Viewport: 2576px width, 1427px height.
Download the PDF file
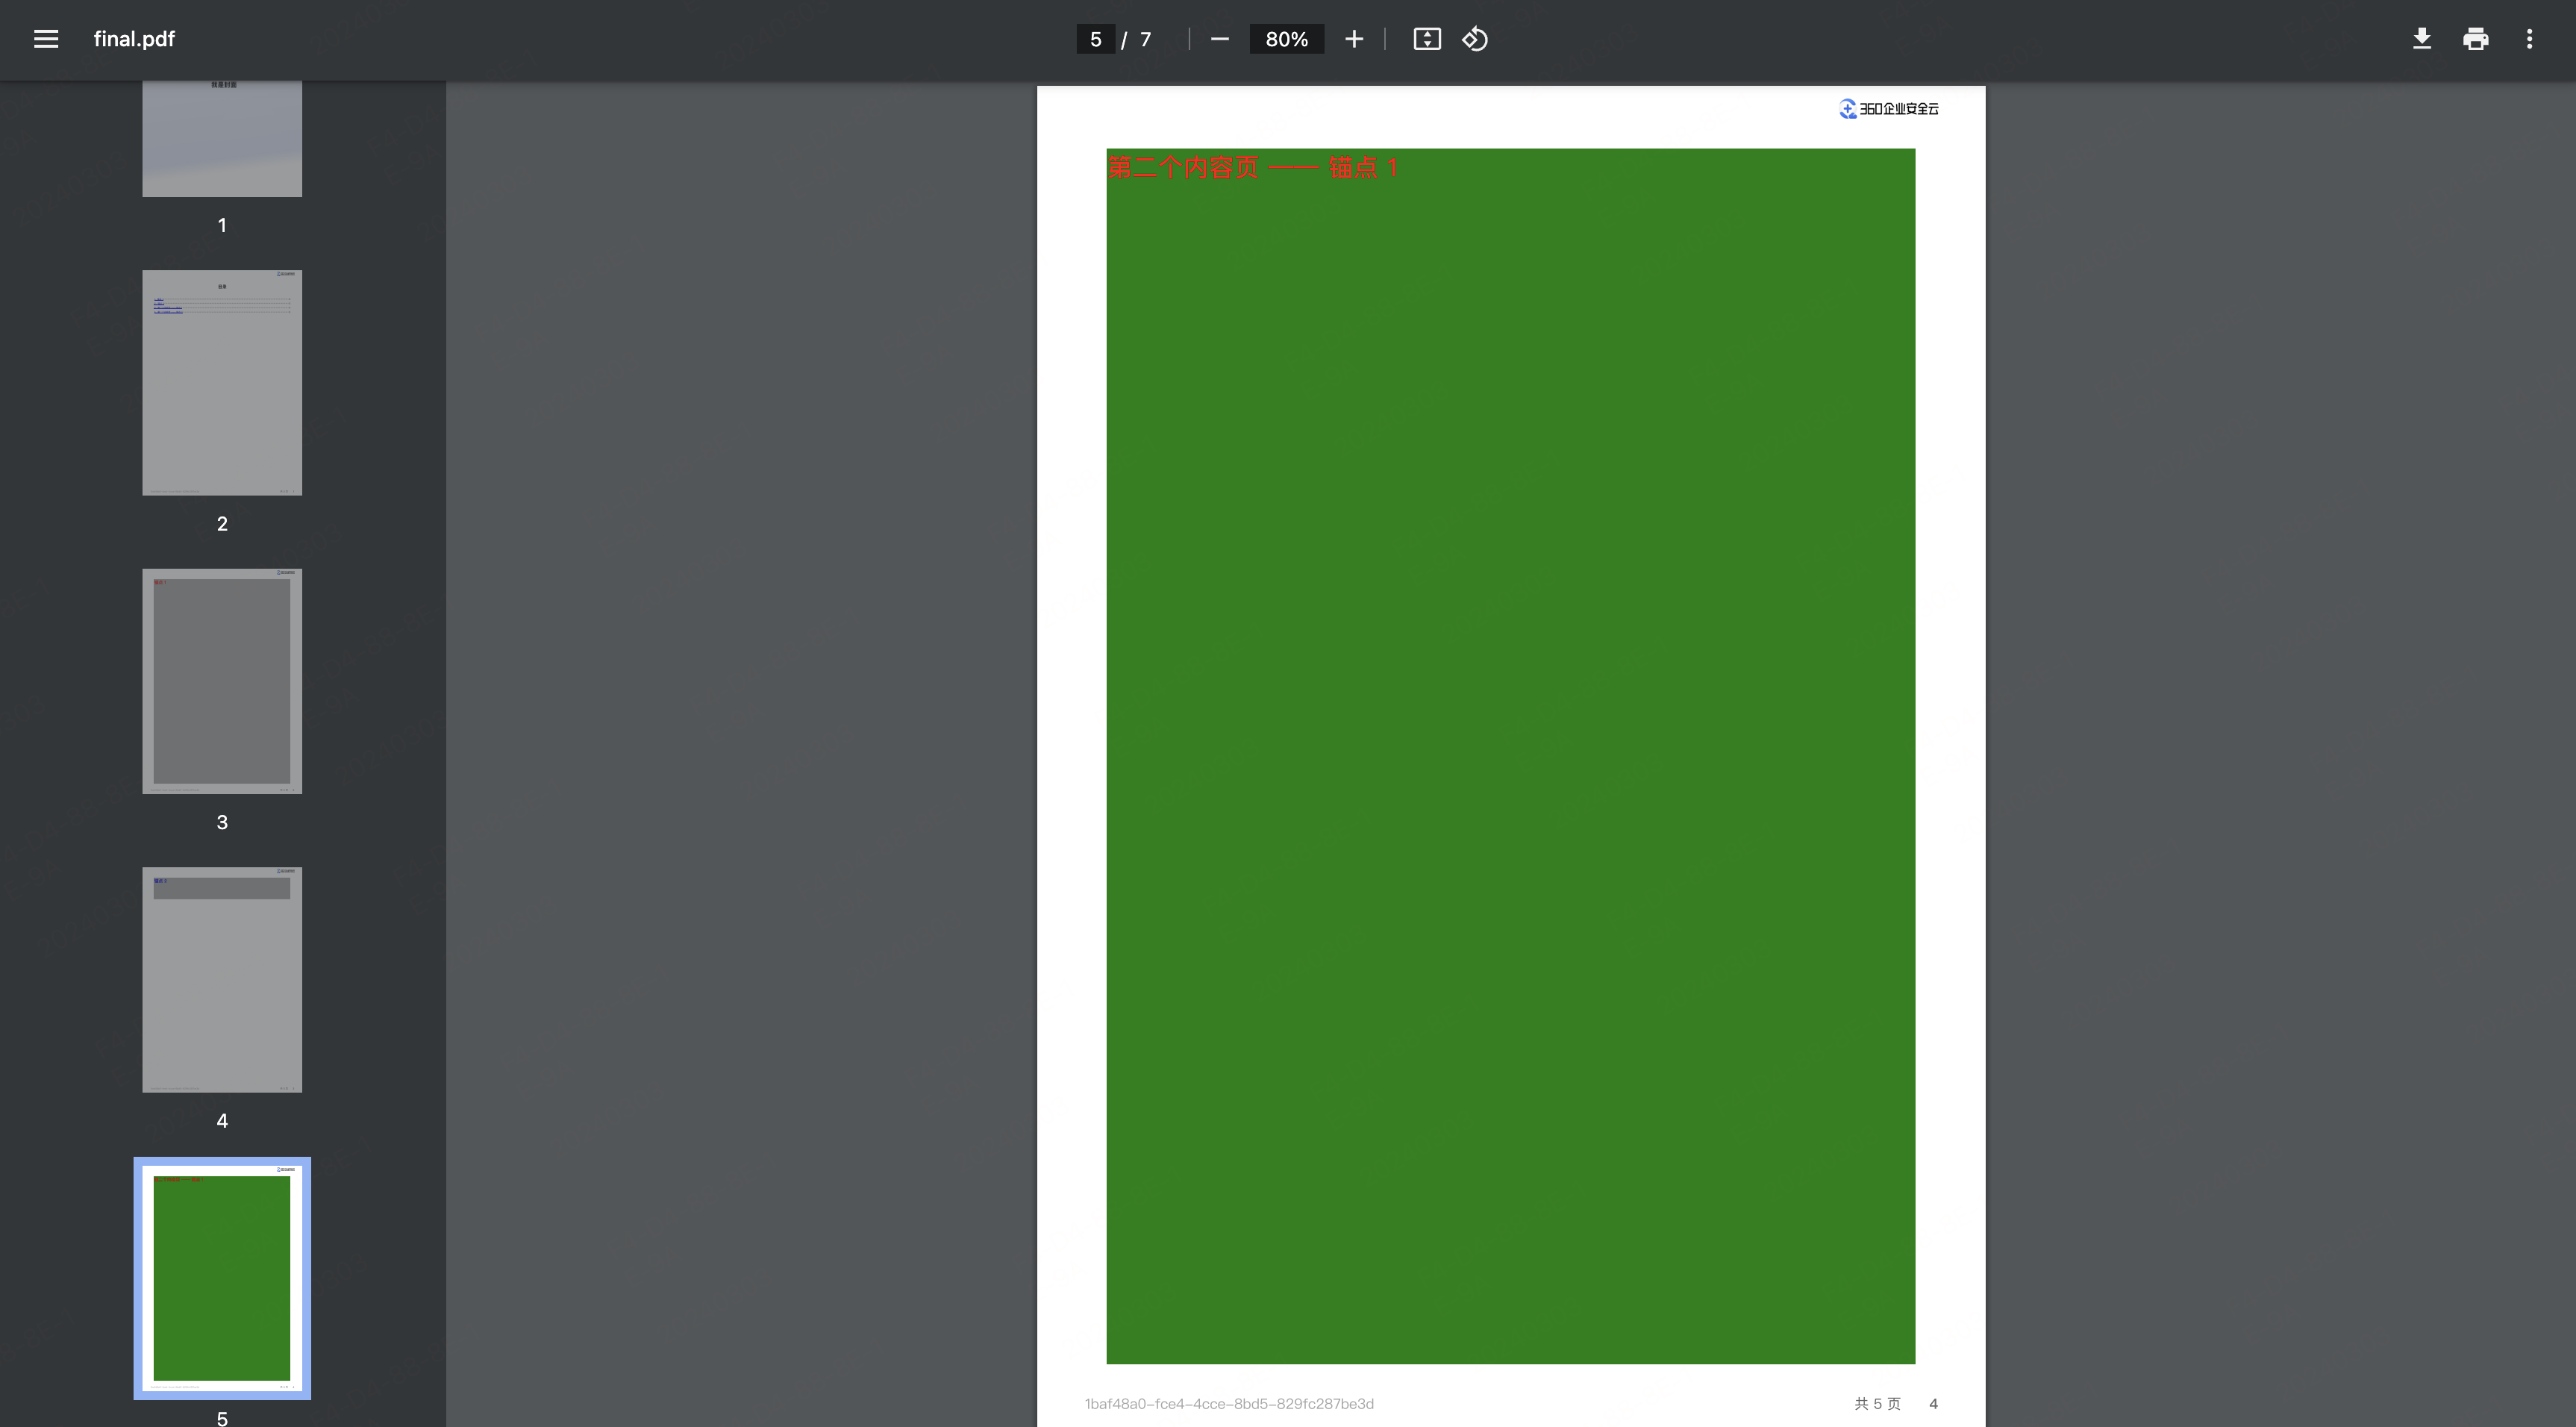click(2421, 39)
